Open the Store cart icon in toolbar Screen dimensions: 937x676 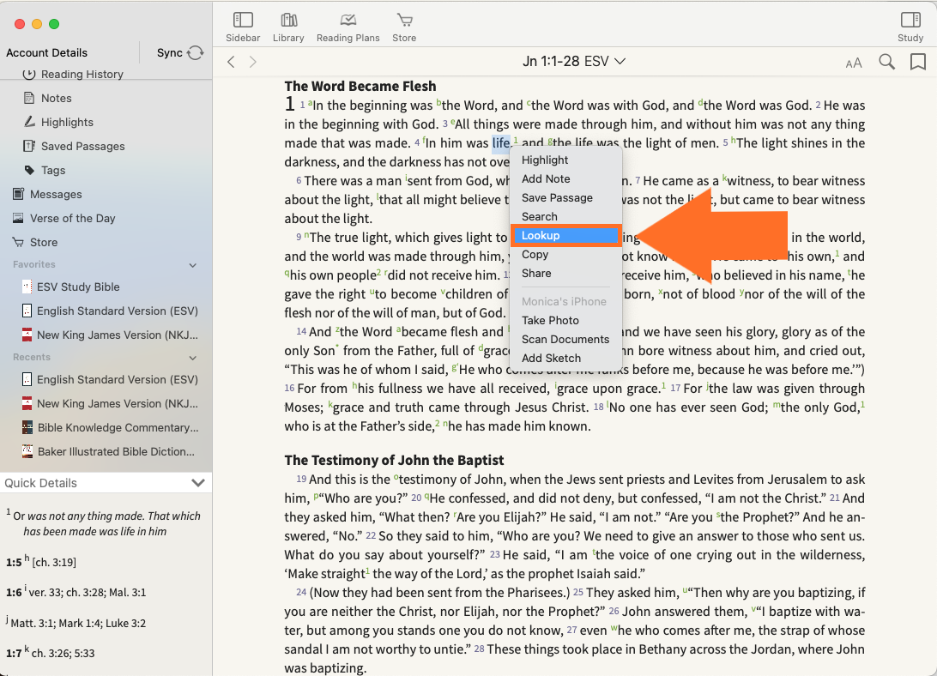pyautogui.click(x=404, y=21)
